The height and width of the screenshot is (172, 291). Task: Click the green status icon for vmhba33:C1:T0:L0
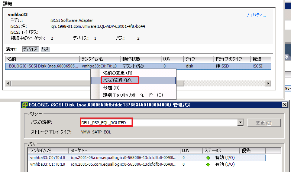tap(208, 165)
